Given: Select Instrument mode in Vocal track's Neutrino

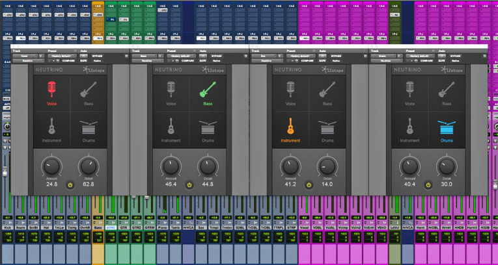Looking at the screenshot, I should (x=52, y=130).
